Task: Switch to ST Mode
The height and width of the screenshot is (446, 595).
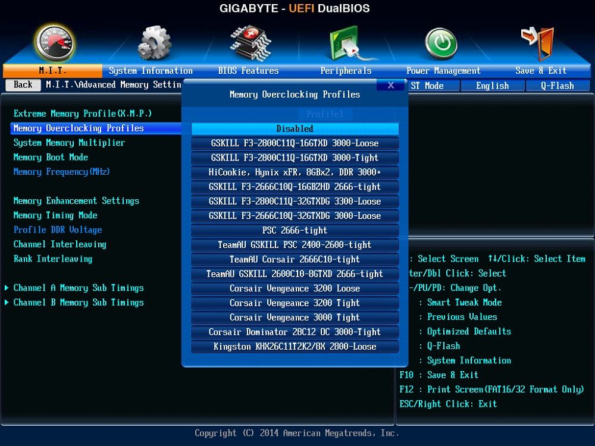Action: click(433, 86)
